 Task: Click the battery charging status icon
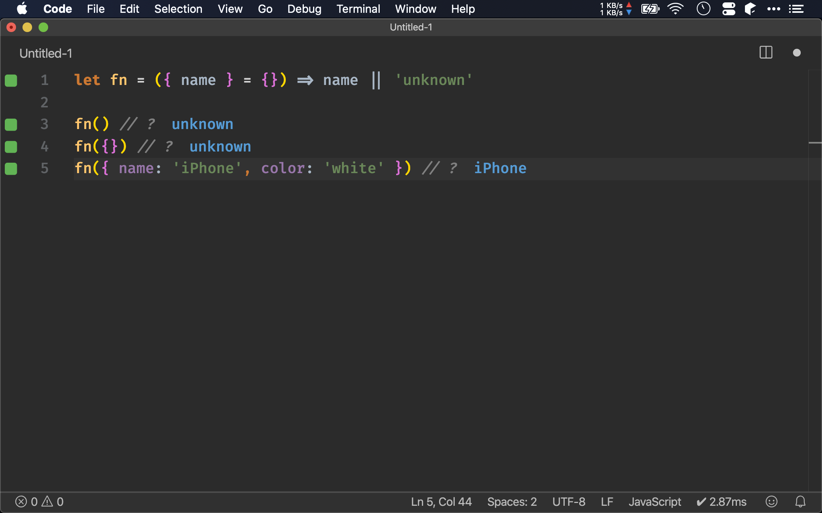coord(650,9)
